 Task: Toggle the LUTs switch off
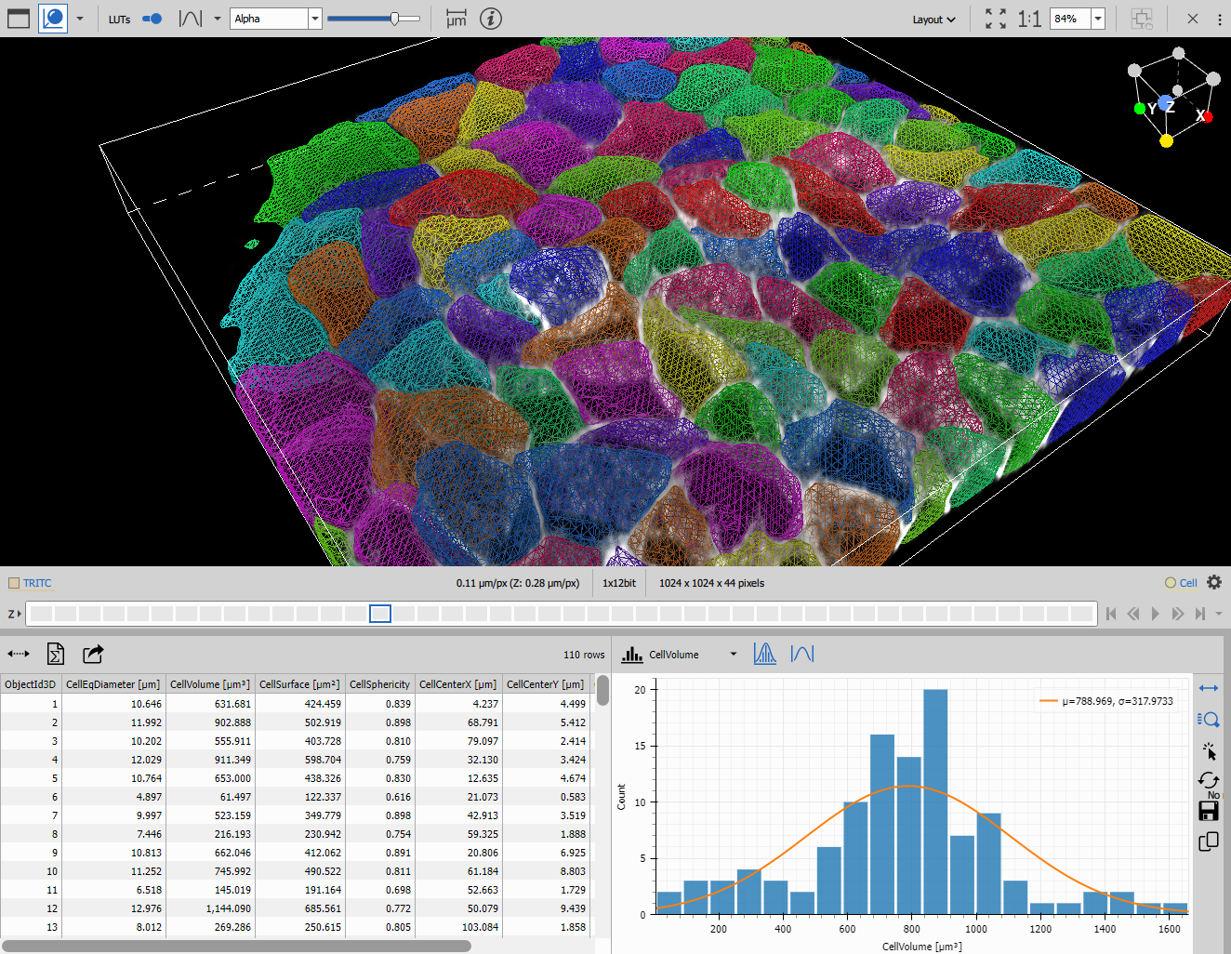[150, 19]
